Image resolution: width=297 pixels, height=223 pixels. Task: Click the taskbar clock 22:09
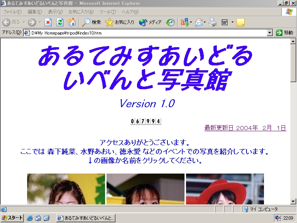pos(288,218)
